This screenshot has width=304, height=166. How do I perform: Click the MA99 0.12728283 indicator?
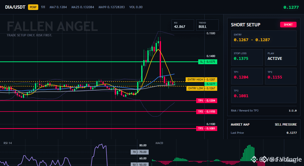(111, 7)
